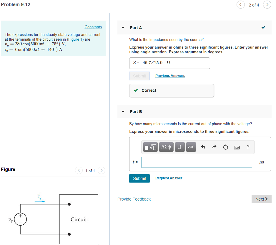The image size is (276, 245).
Task: Open the Greek letters ΑΣΦ palette
Action: coord(166,147)
